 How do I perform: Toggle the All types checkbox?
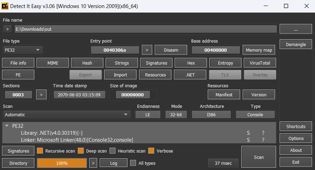133,163
